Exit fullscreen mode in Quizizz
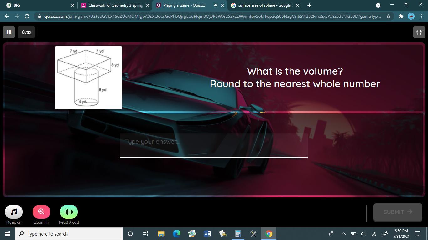 [x=419, y=32]
